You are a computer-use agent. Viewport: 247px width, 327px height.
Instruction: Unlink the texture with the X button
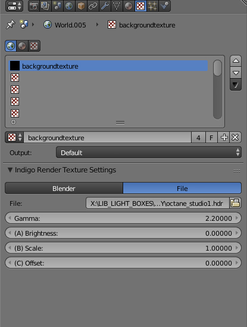coord(235,137)
